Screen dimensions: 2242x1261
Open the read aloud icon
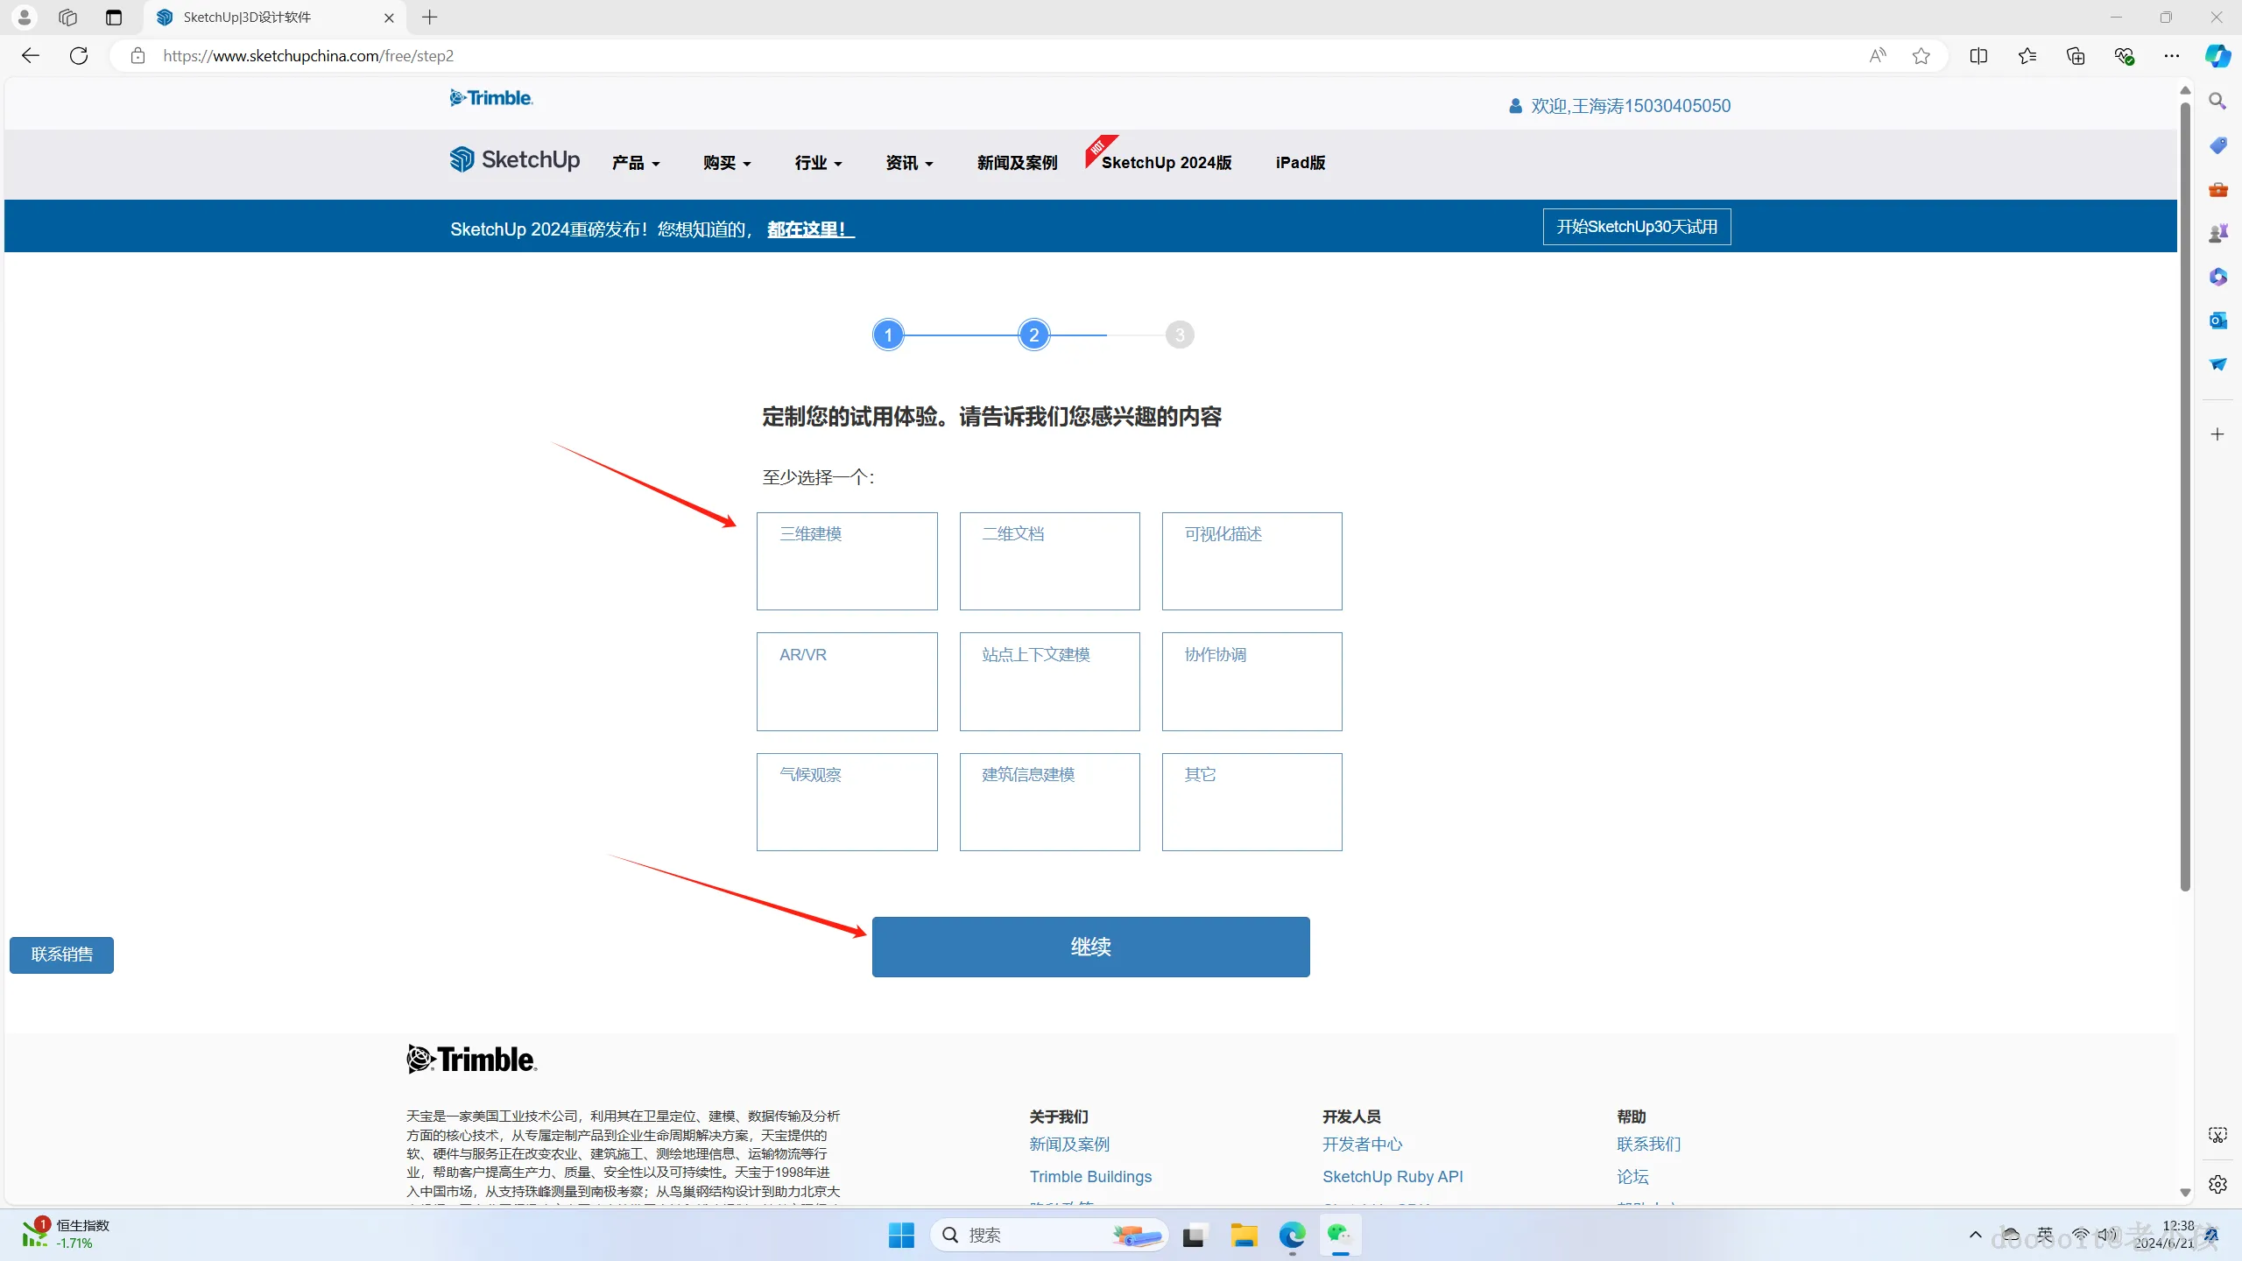1877,56
